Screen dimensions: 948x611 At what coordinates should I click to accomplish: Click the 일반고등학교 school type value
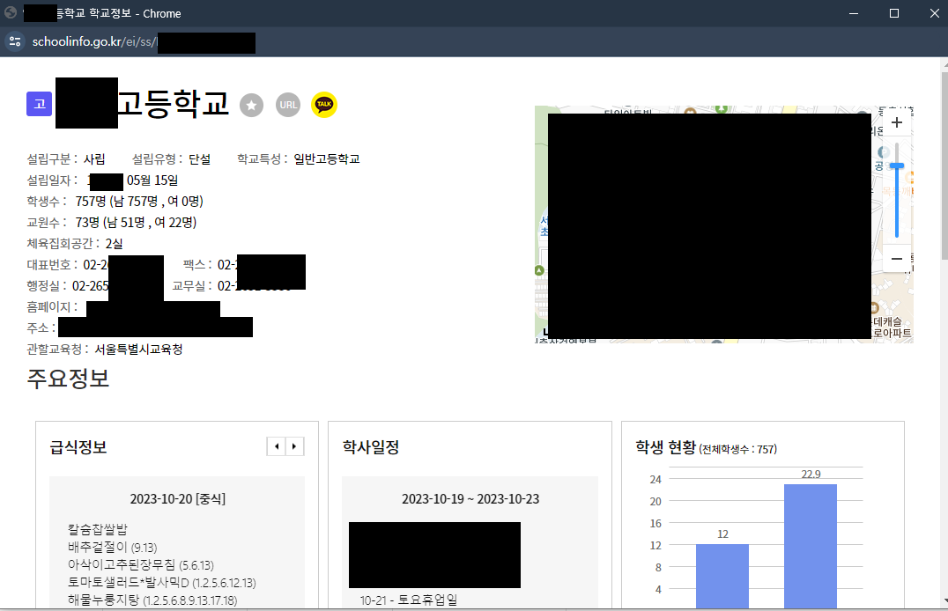pyautogui.click(x=327, y=159)
